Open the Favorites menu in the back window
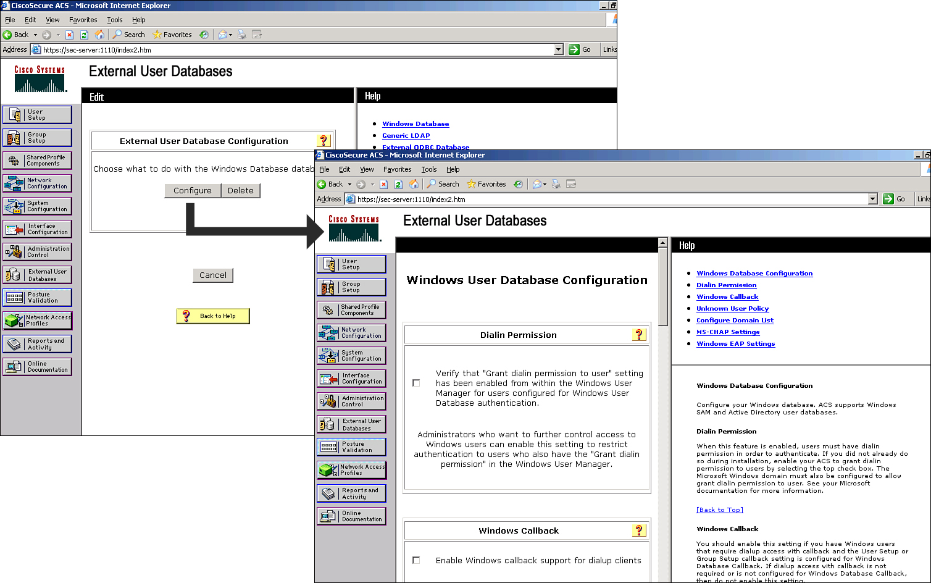The image size is (931, 583). [83, 20]
